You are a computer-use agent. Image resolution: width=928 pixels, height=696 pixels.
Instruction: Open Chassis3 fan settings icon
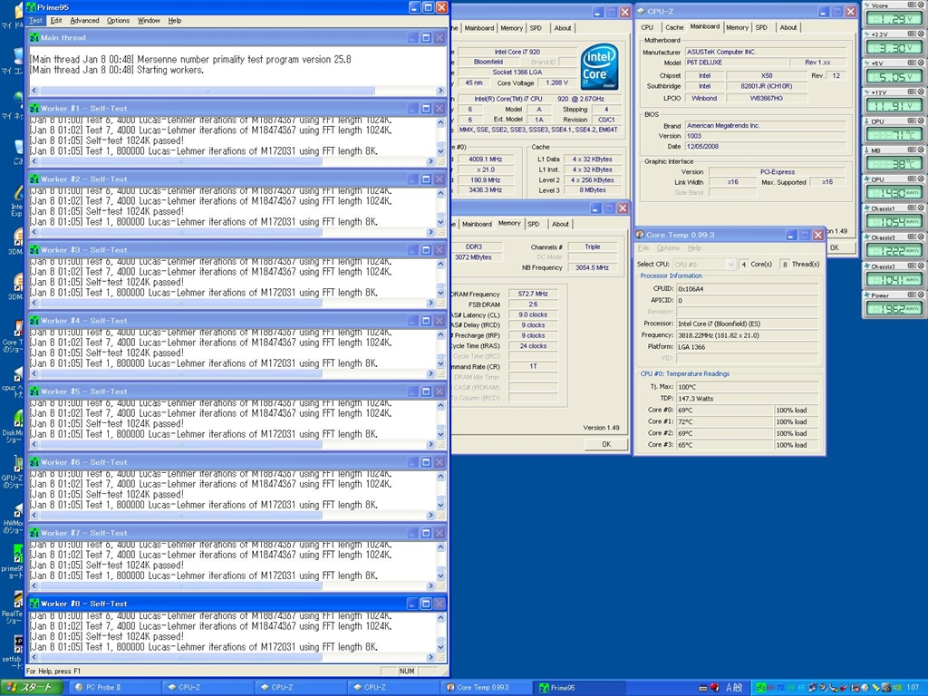tap(912, 266)
